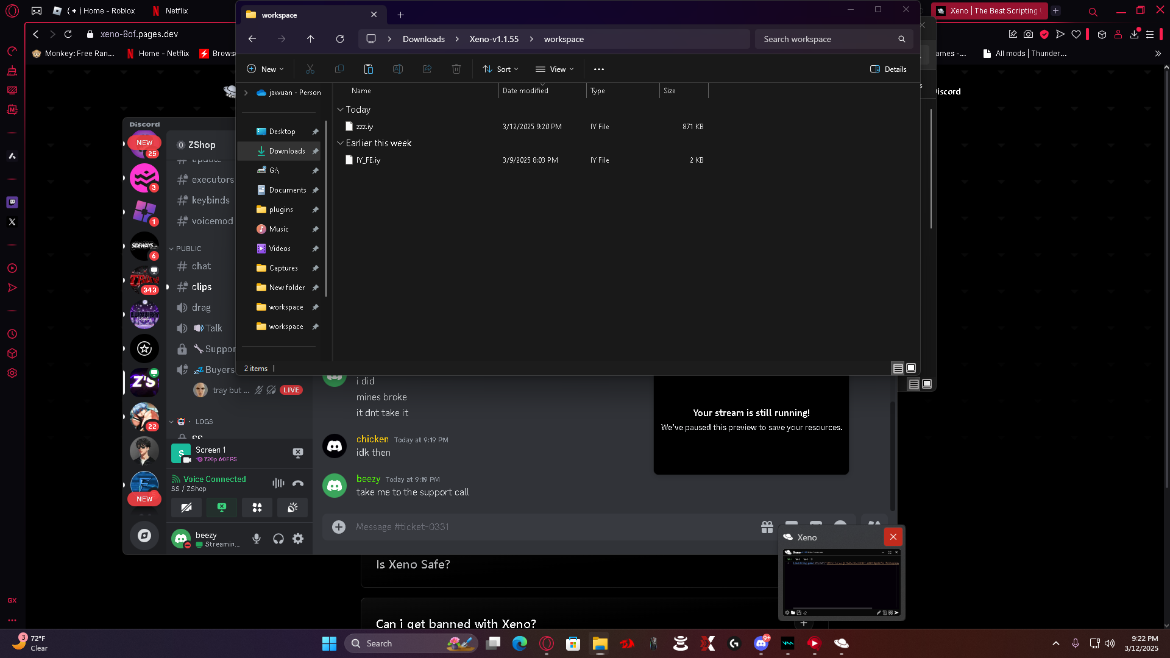Collapse the Earlier this week group
The height and width of the screenshot is (658, 1170).
340,143
